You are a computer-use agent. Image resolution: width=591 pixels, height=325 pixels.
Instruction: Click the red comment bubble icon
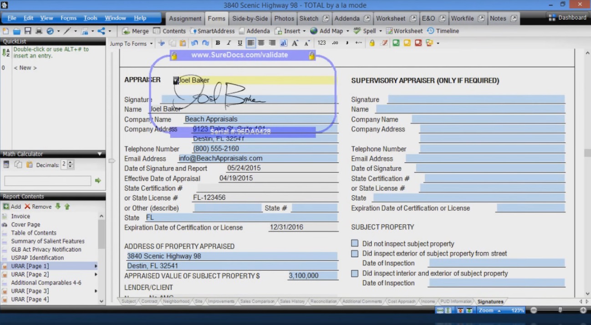418,43
